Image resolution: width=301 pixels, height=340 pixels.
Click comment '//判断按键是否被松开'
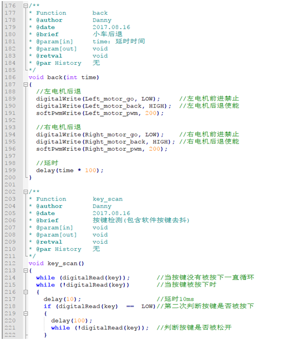click(x=194, y=328)
